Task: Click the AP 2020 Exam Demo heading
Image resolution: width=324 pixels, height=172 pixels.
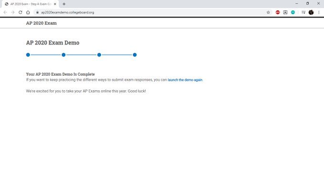Action: (52, 43)
